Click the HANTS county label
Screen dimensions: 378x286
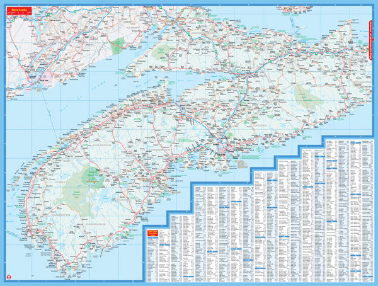pyautogui.click(x=201, y=99)
